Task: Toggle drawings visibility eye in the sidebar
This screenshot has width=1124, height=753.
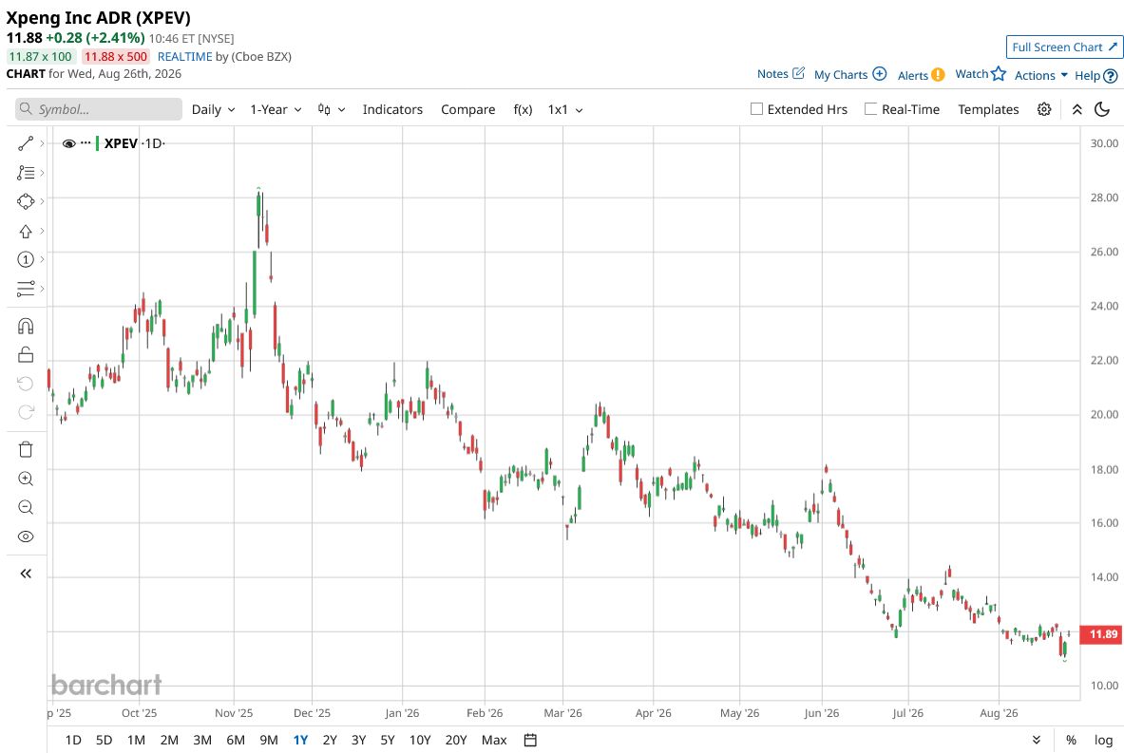Action: click(x=26, y=537)
